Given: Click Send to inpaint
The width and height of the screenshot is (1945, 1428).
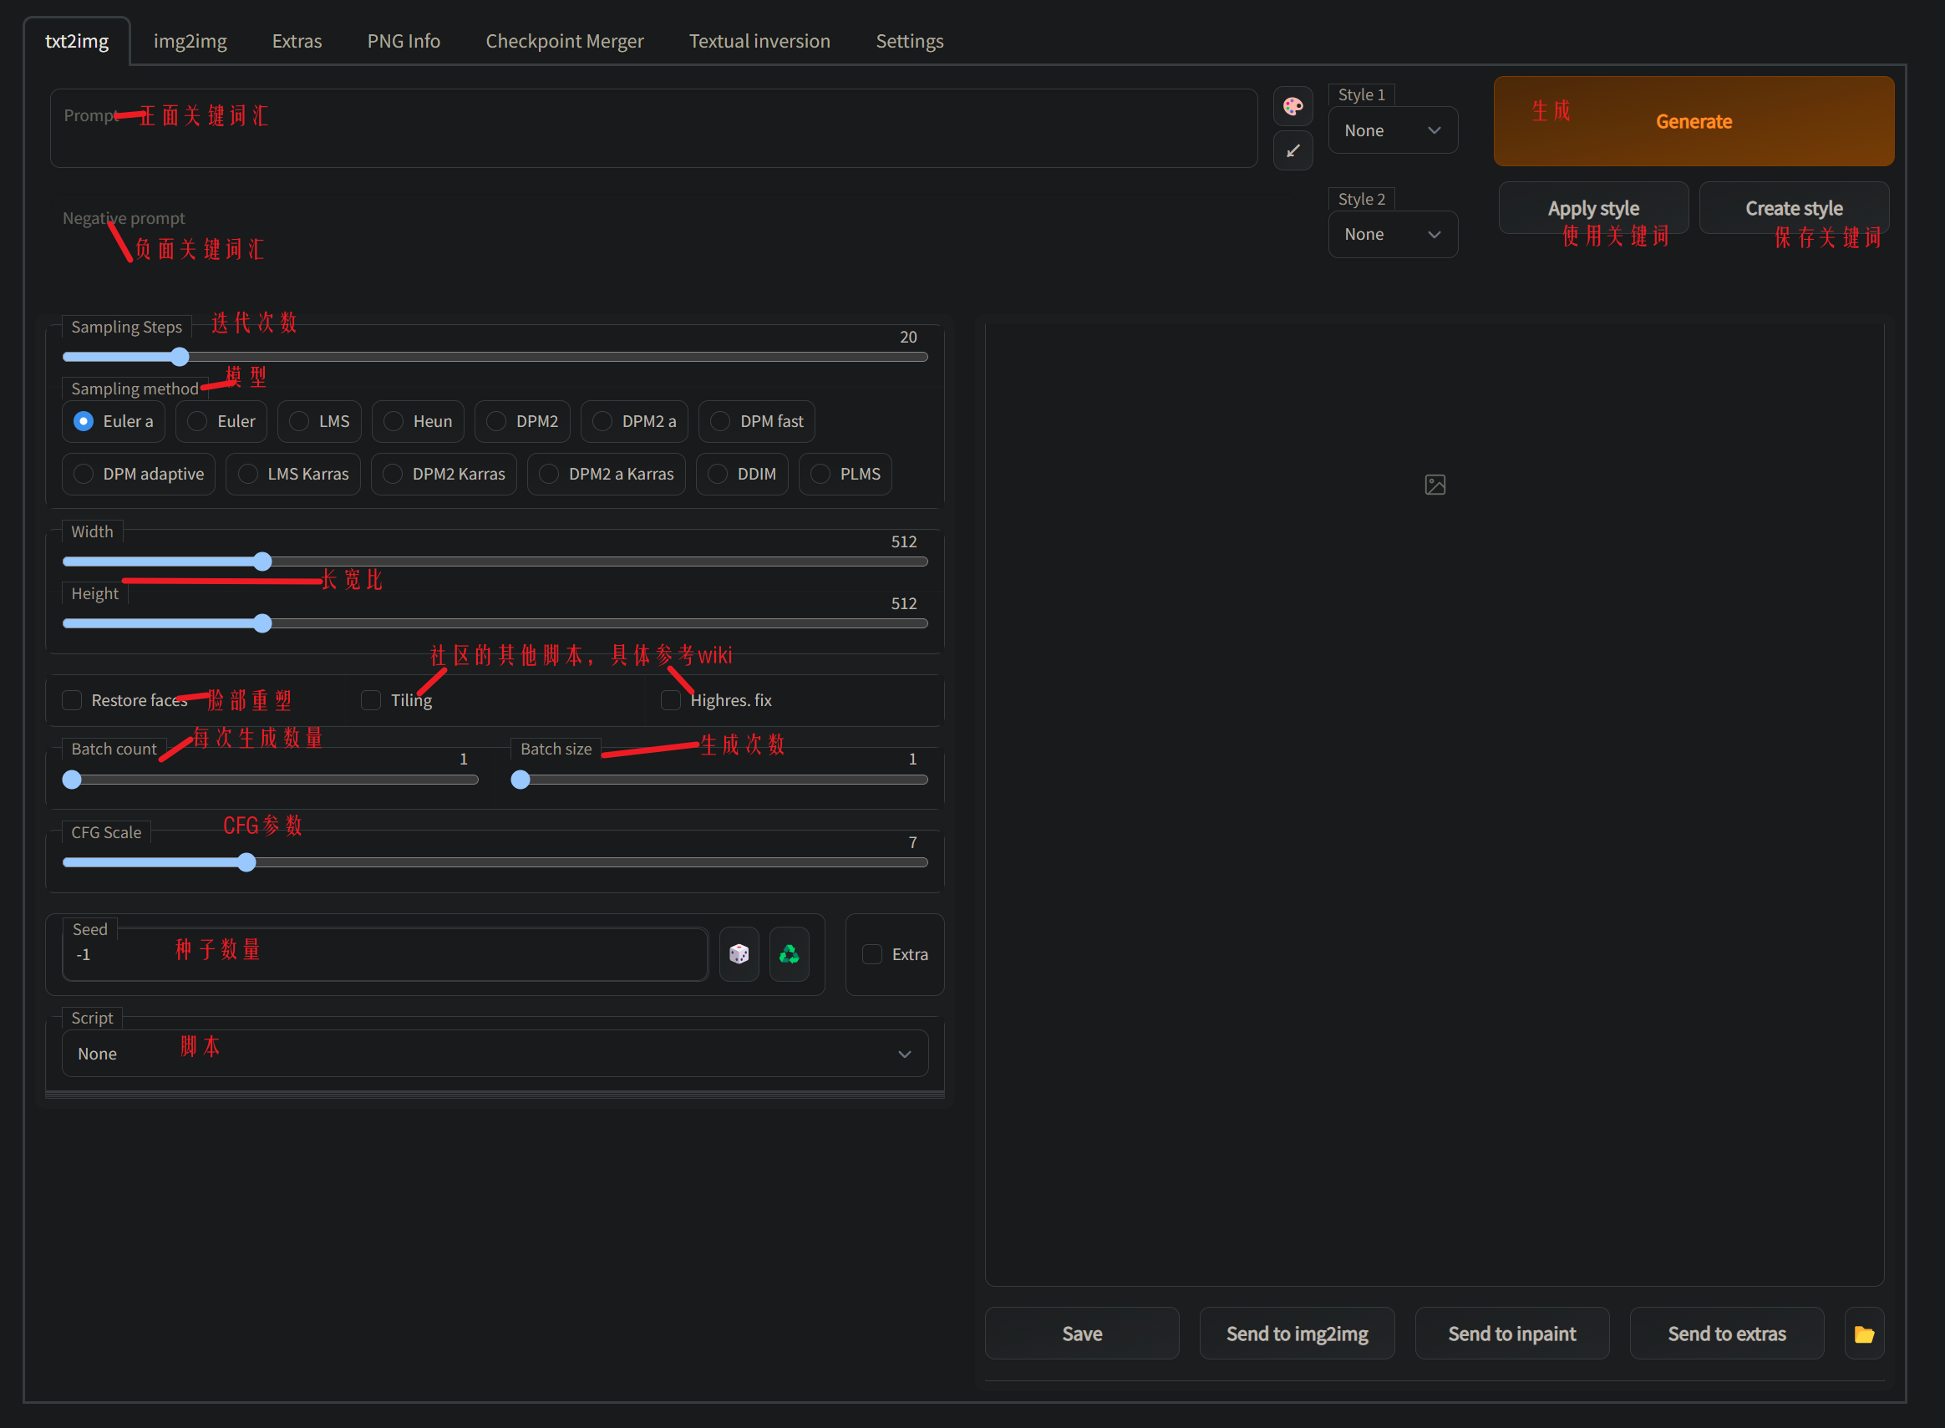Looking at the screenshot, I should pyautogui.click(x=1512, y=1334).
